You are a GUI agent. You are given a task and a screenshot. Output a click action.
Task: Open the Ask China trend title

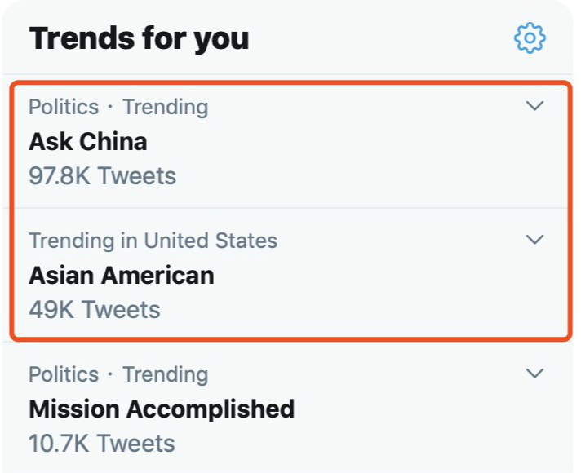(x=88, y=142)
